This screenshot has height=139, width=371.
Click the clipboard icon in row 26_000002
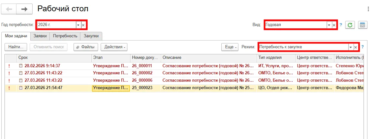coord(21,73)
